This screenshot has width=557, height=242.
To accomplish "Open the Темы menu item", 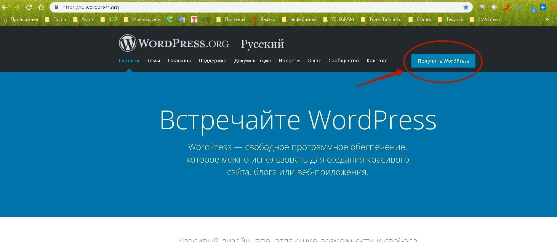I will coord(154,61).
